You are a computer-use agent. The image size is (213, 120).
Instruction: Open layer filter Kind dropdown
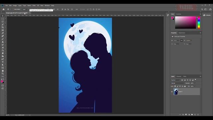click(175, 80)
